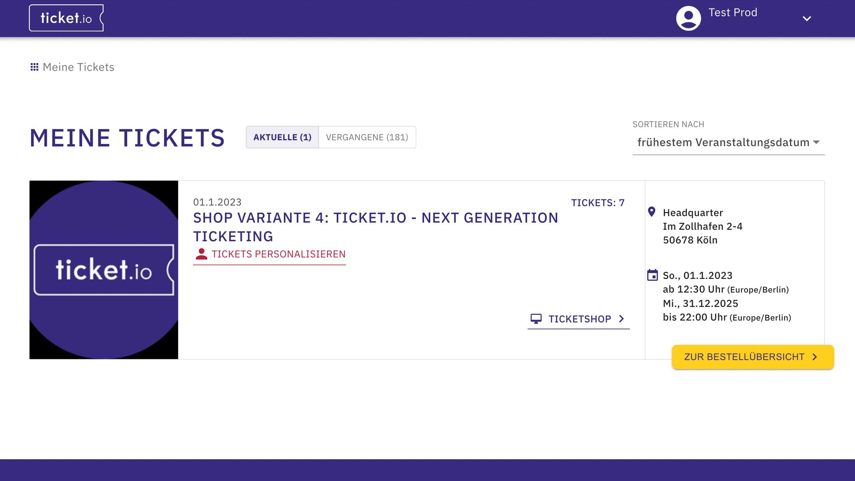Image resolution: width=855 pixels, height=481 pixels.
Task: Open the Shop Variante 4 event title
Action: coord(375,227)
